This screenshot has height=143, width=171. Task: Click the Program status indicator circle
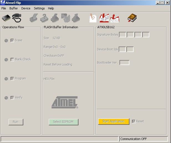coord(6,79)
